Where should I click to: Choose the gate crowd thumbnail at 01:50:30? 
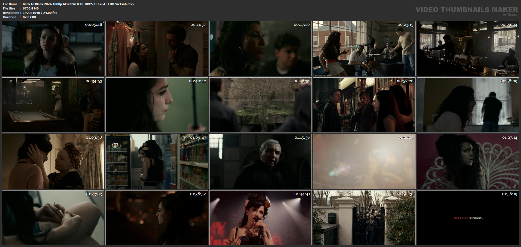[x=364, y=218]
